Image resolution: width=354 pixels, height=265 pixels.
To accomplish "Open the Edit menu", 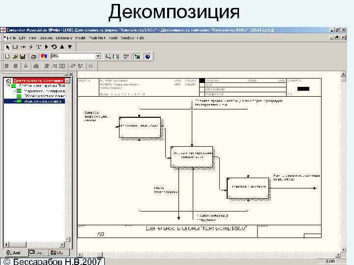I will pyautogui.click(x=22, y=38).
